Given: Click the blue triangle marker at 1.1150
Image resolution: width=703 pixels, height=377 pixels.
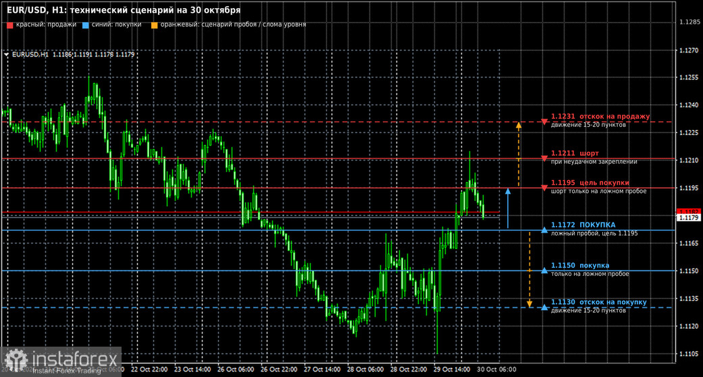Looking at the screenshot, I should point(544,270).
